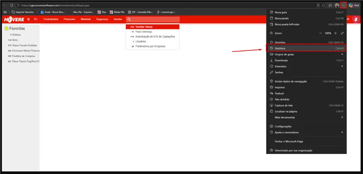
Task: Open the Copilot Chat button
Action: [x=354, y=5]
